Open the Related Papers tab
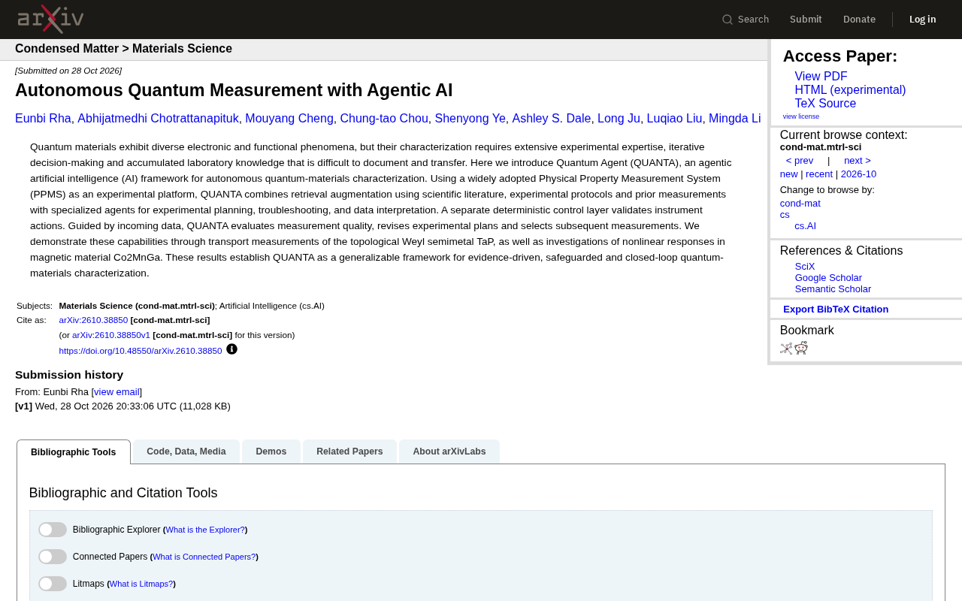Screen dimensions: 962x601 coord(349,452)
